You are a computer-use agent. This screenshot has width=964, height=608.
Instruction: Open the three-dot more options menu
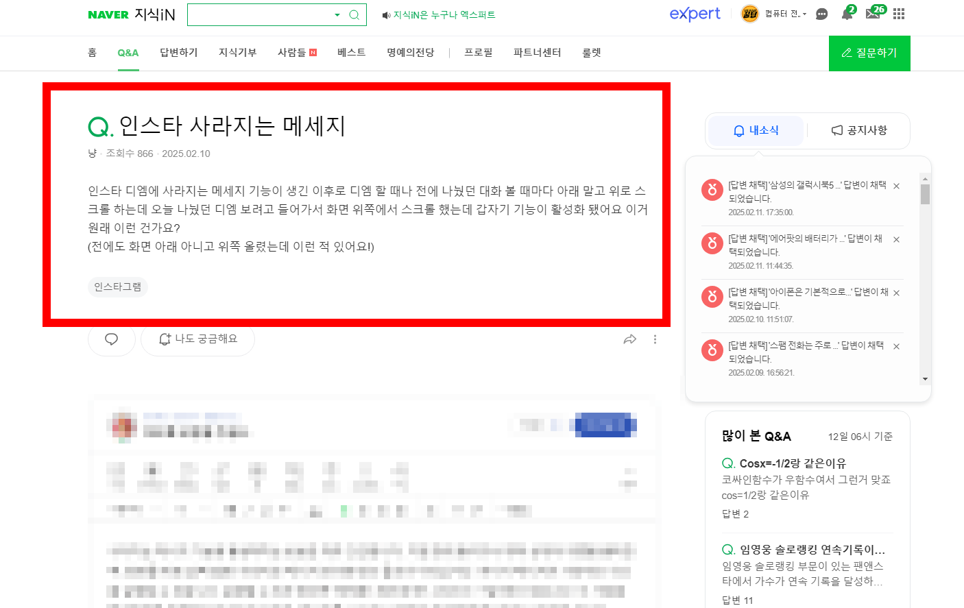(655, 339)
